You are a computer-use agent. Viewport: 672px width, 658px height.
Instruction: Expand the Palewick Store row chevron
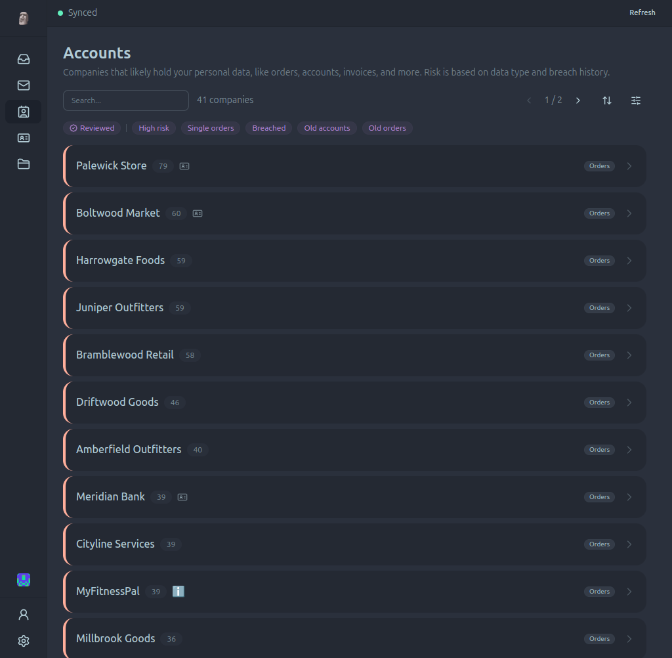629,166
